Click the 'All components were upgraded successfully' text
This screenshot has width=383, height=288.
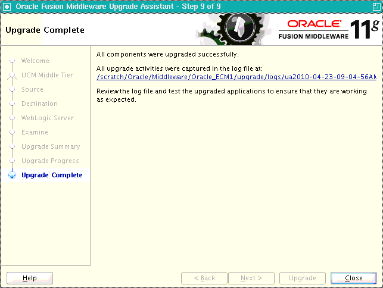click(167, 54)
